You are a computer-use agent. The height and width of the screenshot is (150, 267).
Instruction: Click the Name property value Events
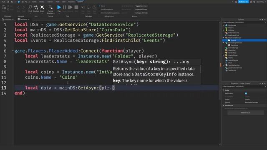247,100
